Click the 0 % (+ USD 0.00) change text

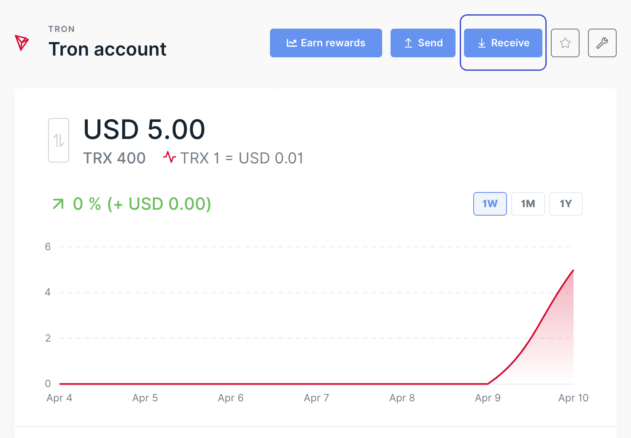[x=142, y=204]
